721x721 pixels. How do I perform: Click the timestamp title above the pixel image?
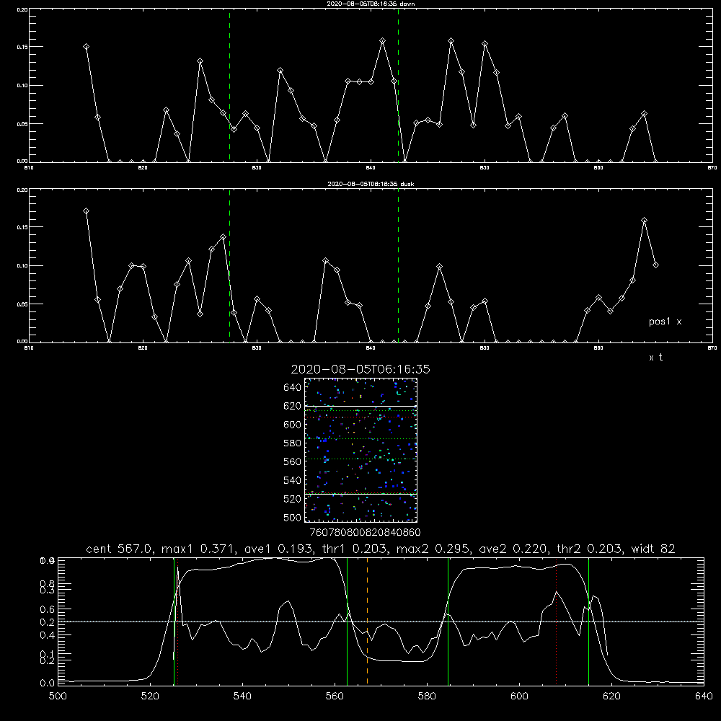[360, 369]
